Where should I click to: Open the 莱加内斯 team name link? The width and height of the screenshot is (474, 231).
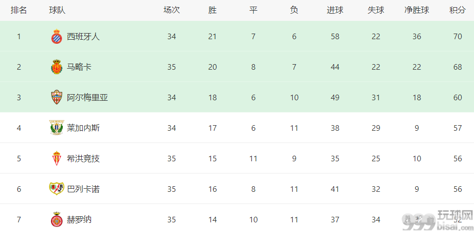click(x=83, y=128)
